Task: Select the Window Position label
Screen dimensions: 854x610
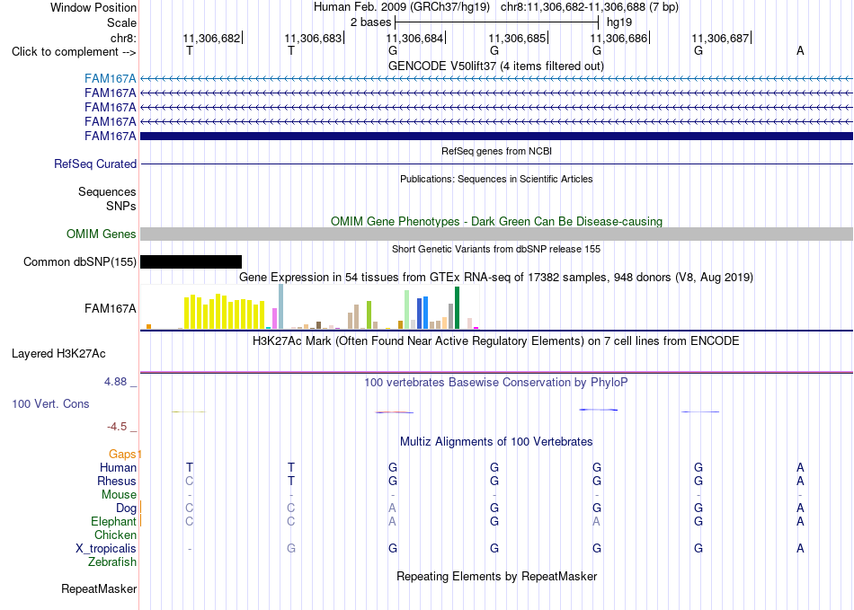Action: tap(93, 7)
